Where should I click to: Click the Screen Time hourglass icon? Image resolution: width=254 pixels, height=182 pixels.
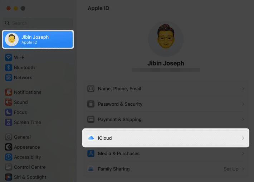pyautogui.click(x=9, y=122)
